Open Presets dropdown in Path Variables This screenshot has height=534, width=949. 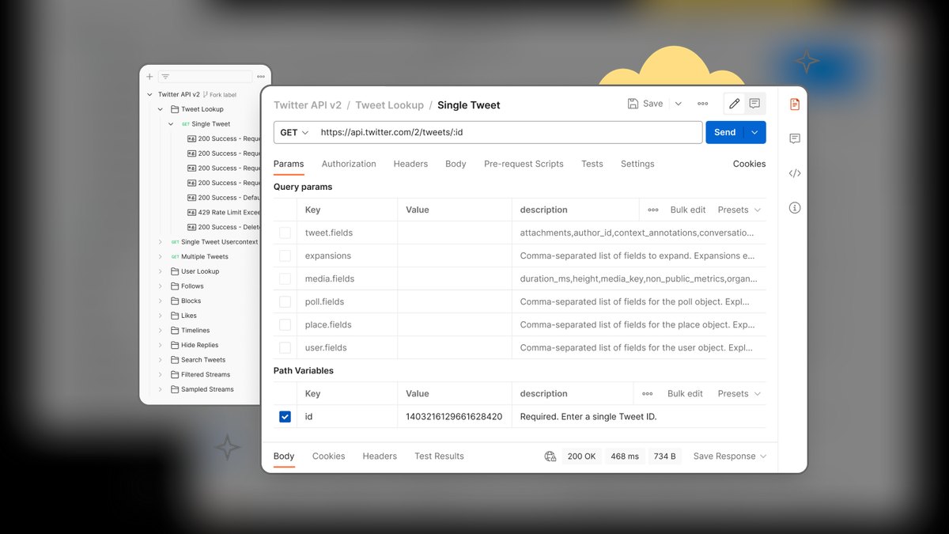coord(739,393)
